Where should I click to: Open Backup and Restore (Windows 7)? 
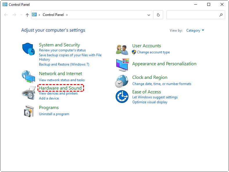click(64, 64)
